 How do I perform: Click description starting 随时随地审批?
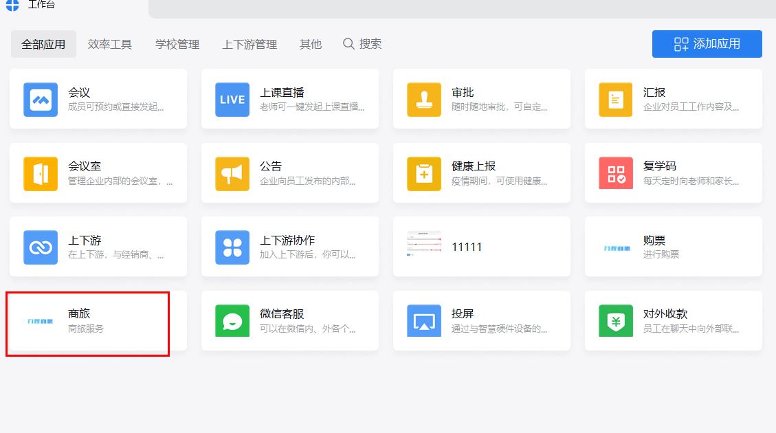pyautogui.click(x=500, y=107)
